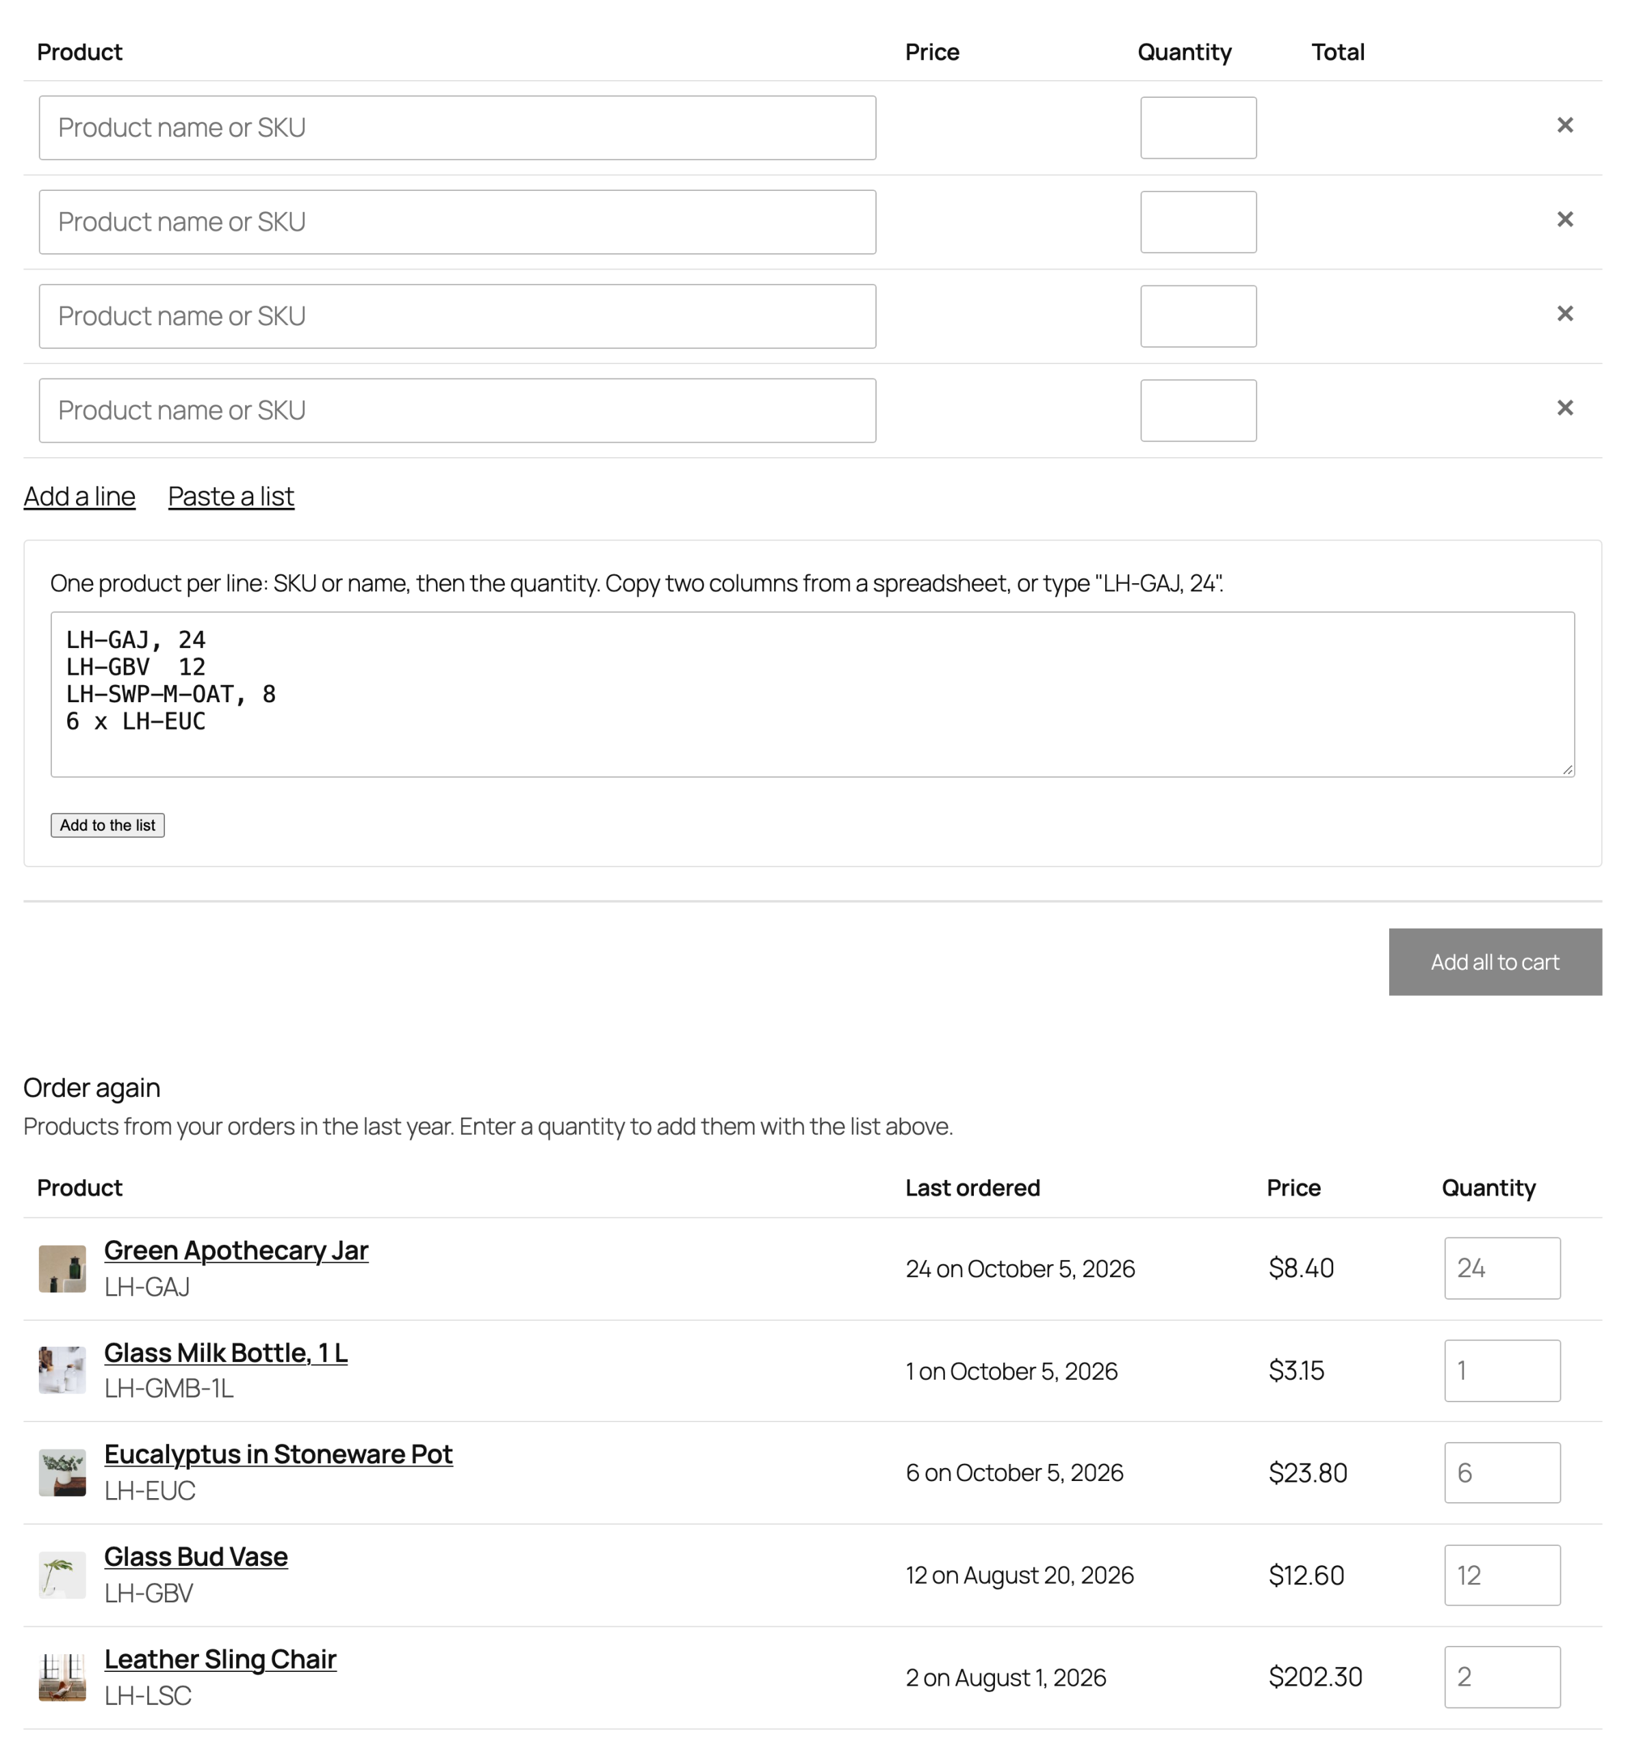The width and height of the screenshot is (1626, 1752).
Task: Click the fourth Product name or SKU field
Action: coord(458,410)
